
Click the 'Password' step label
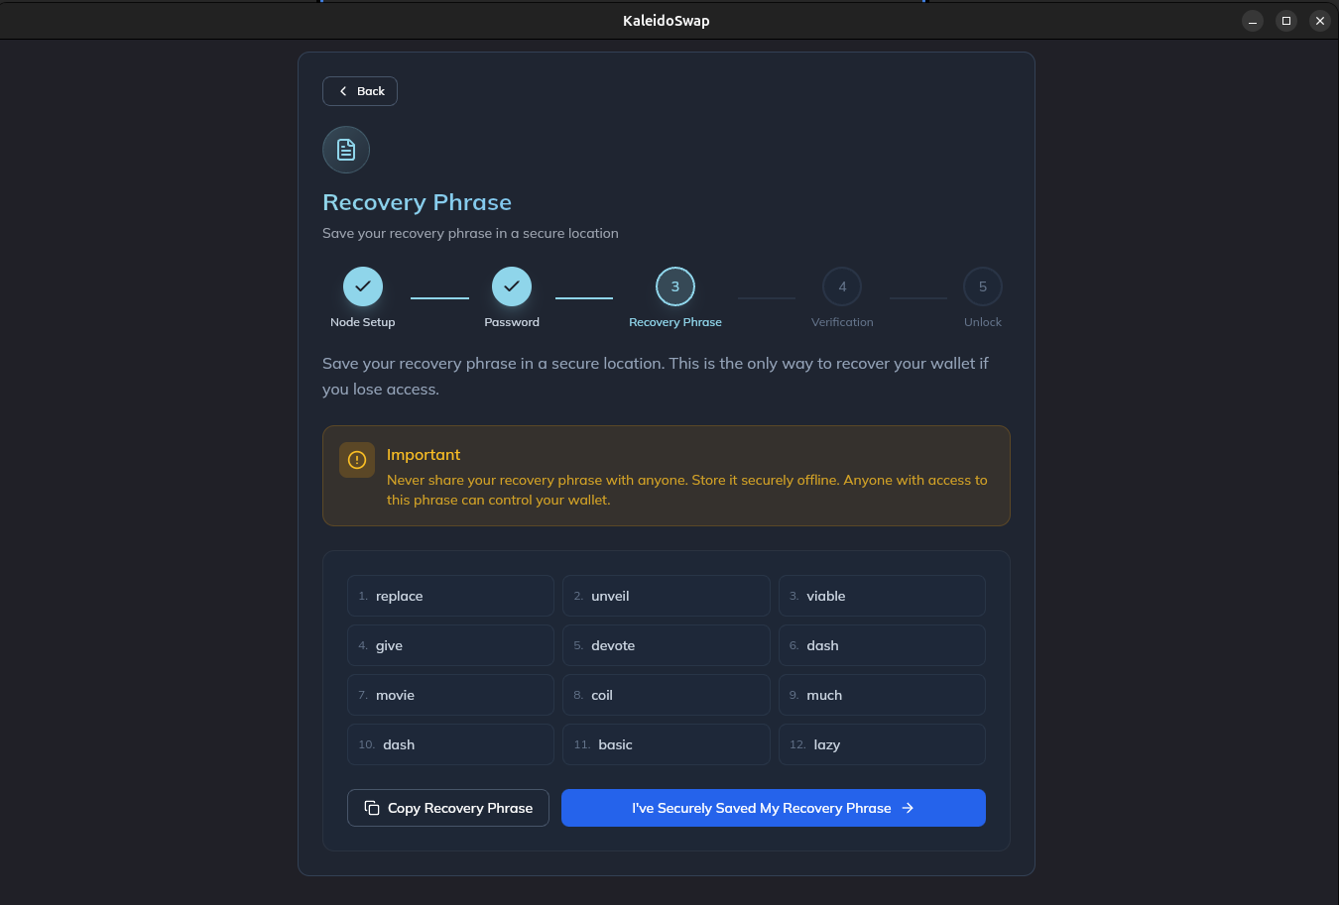pos(512,322)
